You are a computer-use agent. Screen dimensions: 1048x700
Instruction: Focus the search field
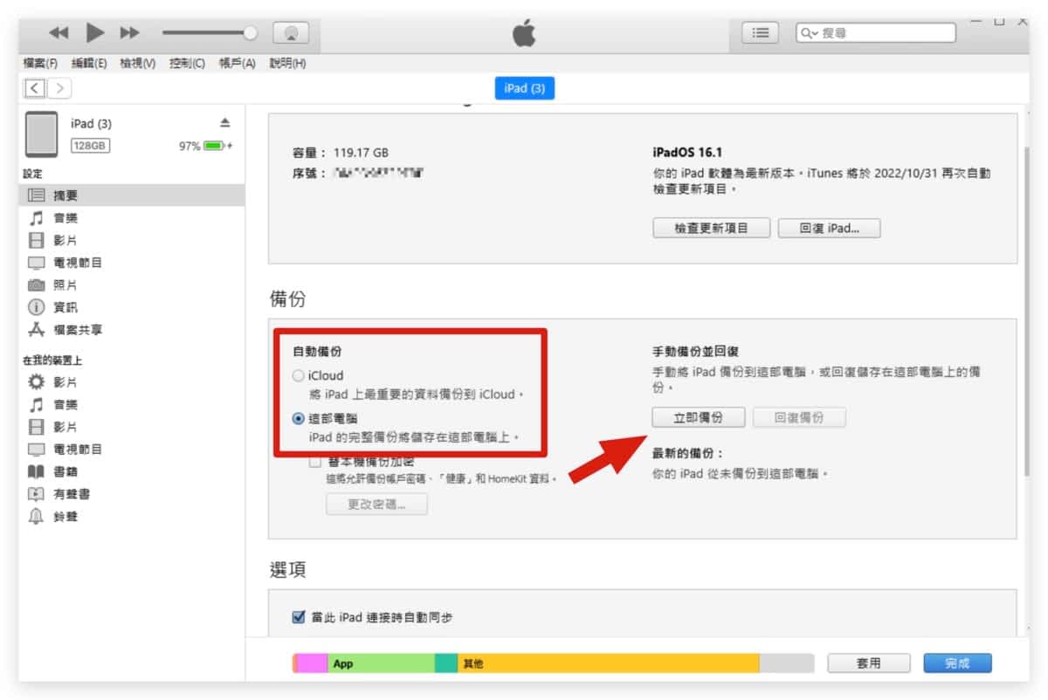[876, 33]
